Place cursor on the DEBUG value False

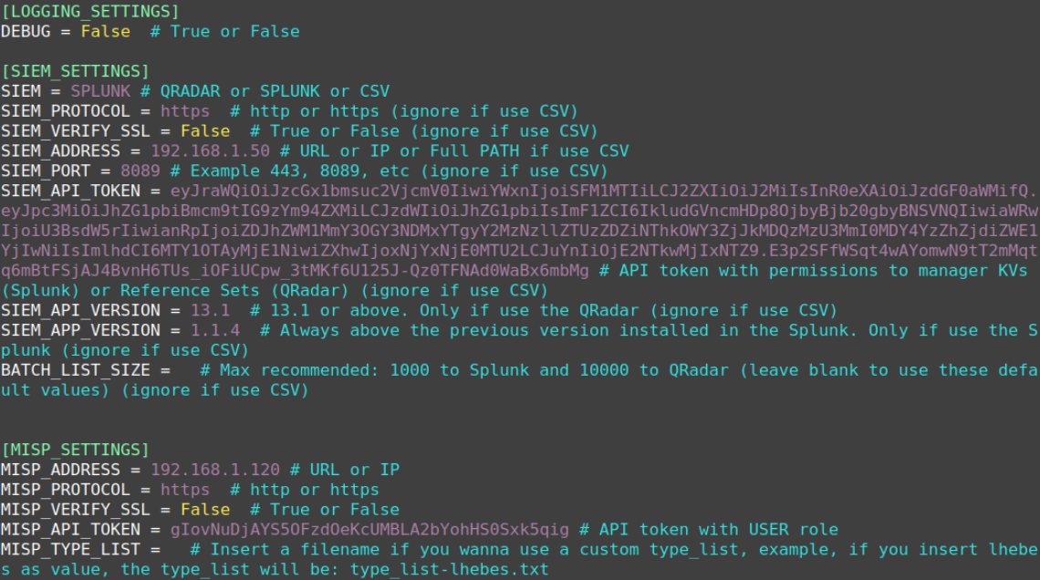coord(105,31)
